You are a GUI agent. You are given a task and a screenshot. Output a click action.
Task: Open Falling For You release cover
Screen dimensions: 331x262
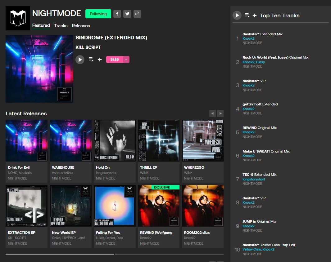[115, 206]
